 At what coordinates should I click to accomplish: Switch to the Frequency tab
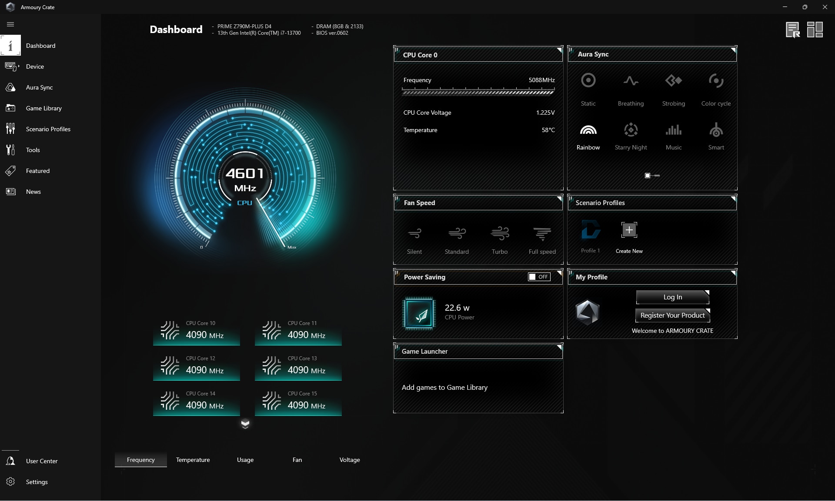coord(140,460)
